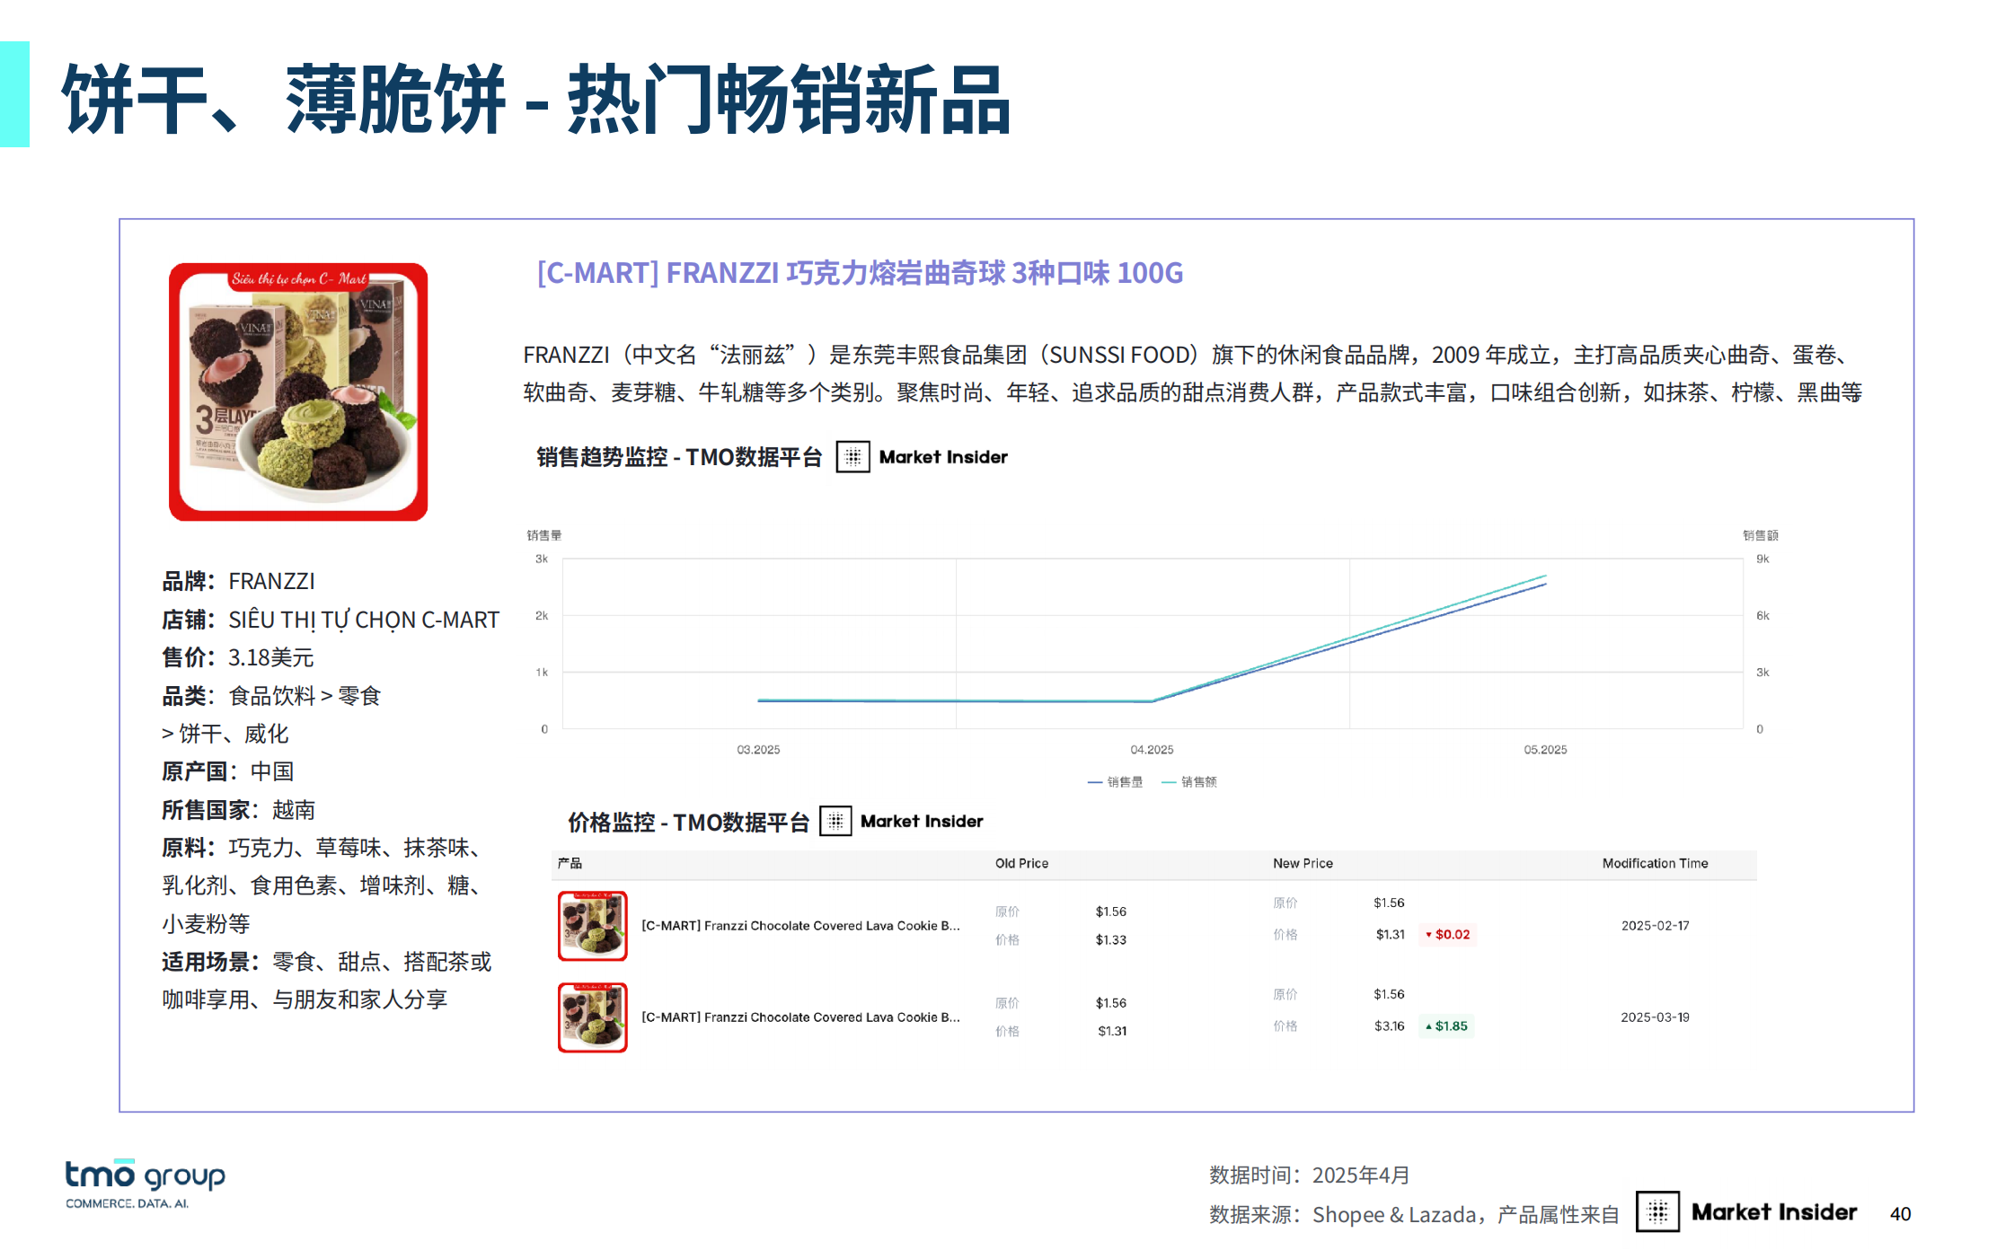
Task: Click the 原产国: 中国 line
Action: (x=227, y=772)
